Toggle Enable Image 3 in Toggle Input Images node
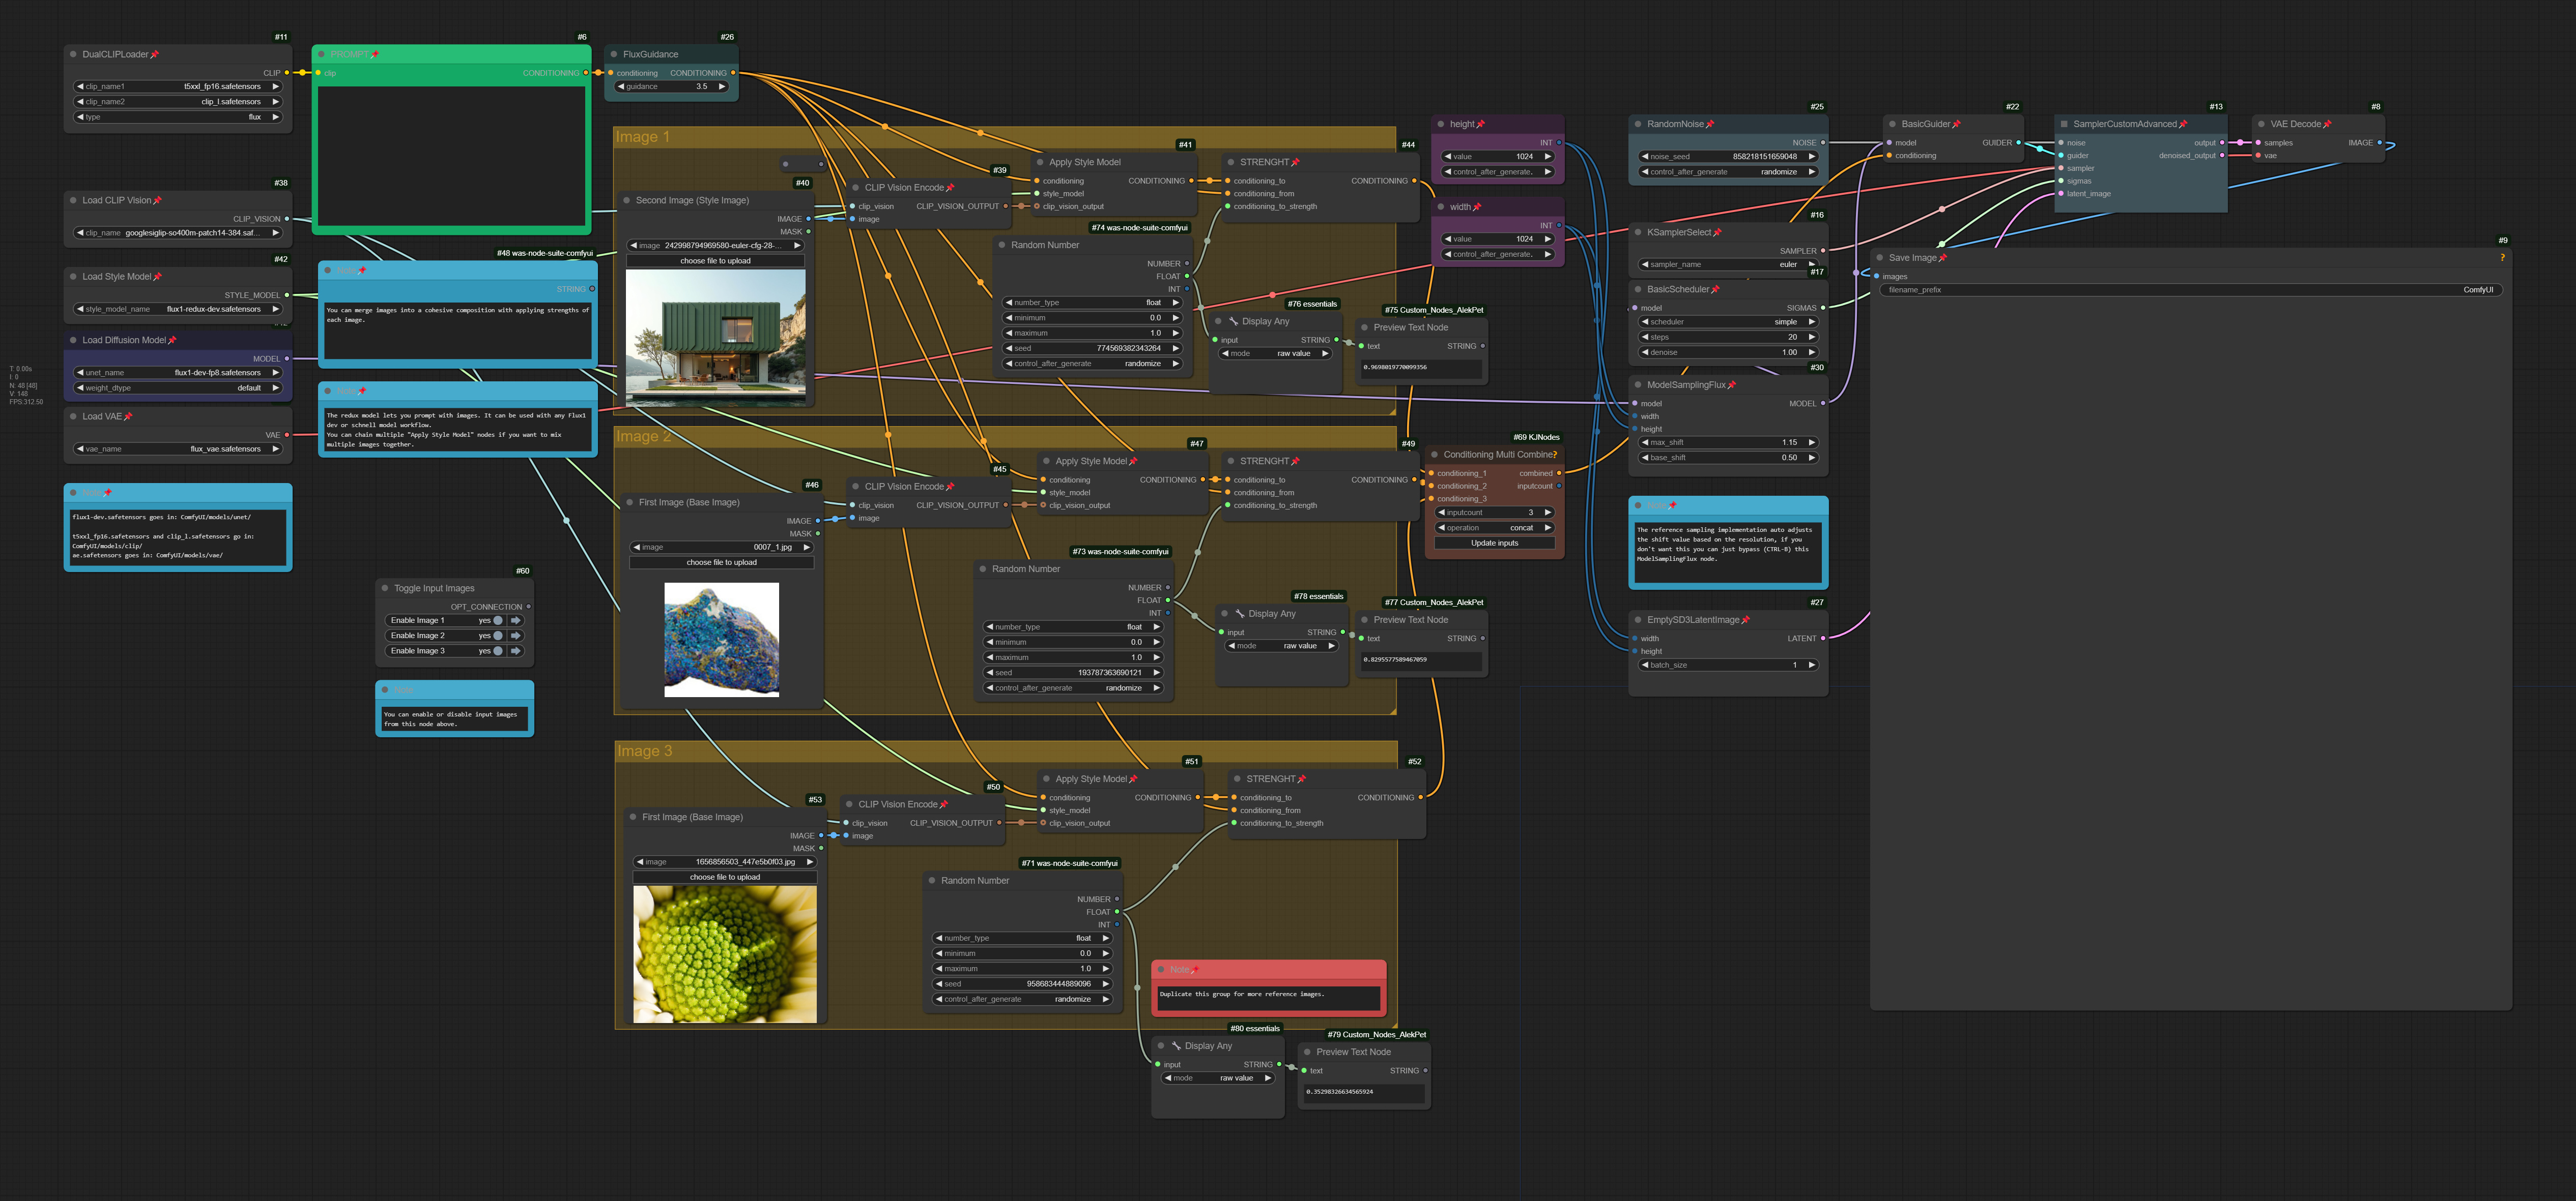The image size is (2576, 1201). (x=500, y=650)
